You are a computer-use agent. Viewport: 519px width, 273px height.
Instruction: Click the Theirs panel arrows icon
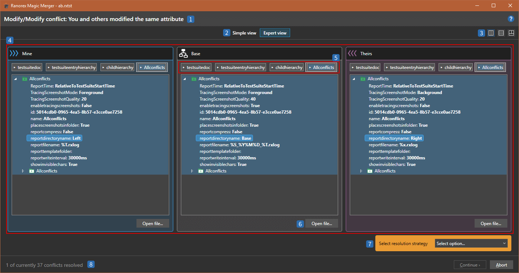pos(352,53)
